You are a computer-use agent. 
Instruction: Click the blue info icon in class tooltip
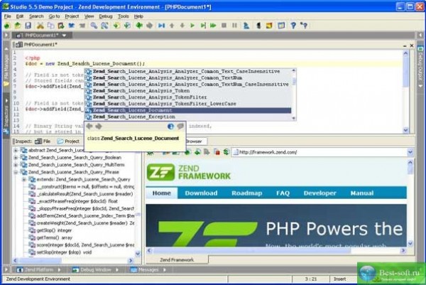click(170, 127)
